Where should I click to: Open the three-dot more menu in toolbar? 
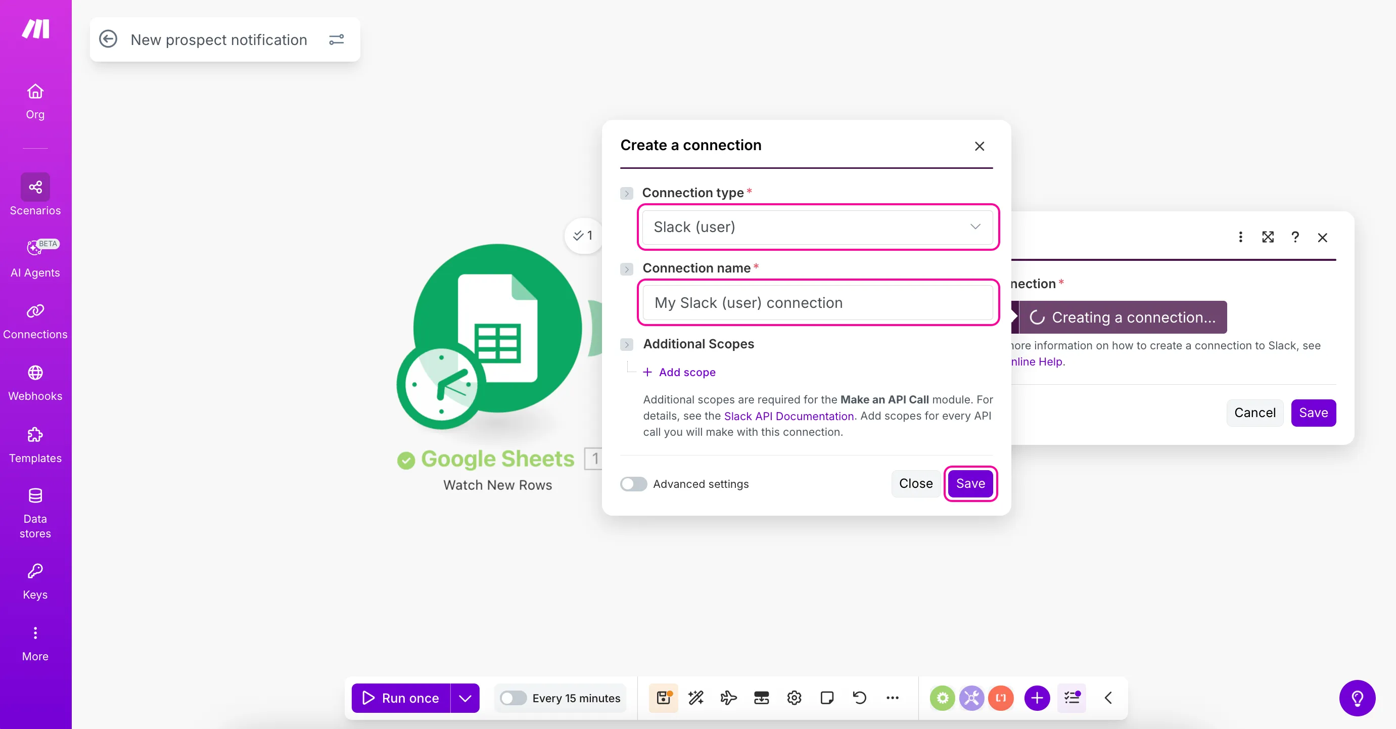point(893,698)
